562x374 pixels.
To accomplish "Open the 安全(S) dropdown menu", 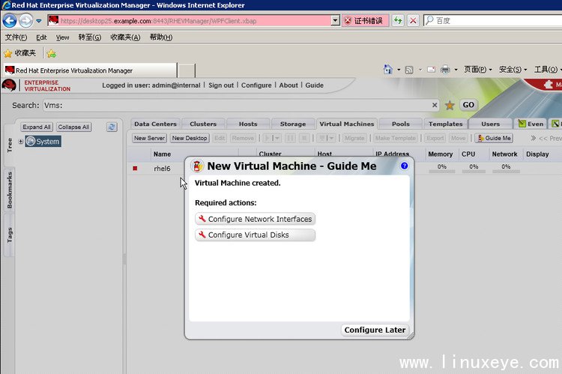I will 513,70.
